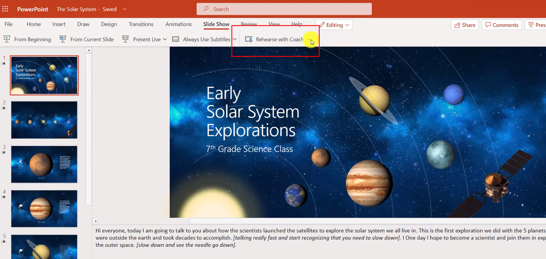This screenshot has height=259, width=546.
Task: Select slide 4 Jupiter thumbnail
Action: tap(44, 209)
